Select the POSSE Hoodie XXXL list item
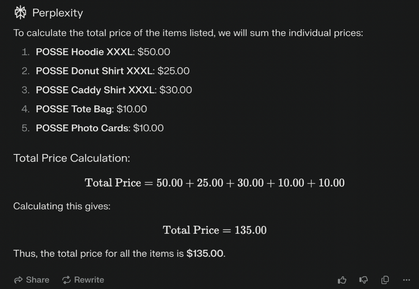The image size is (419, 289). [103, 52]
